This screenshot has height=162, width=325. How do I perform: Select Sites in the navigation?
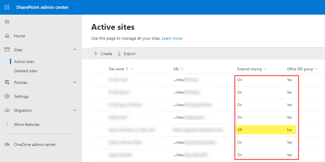(x=18, y=50)
